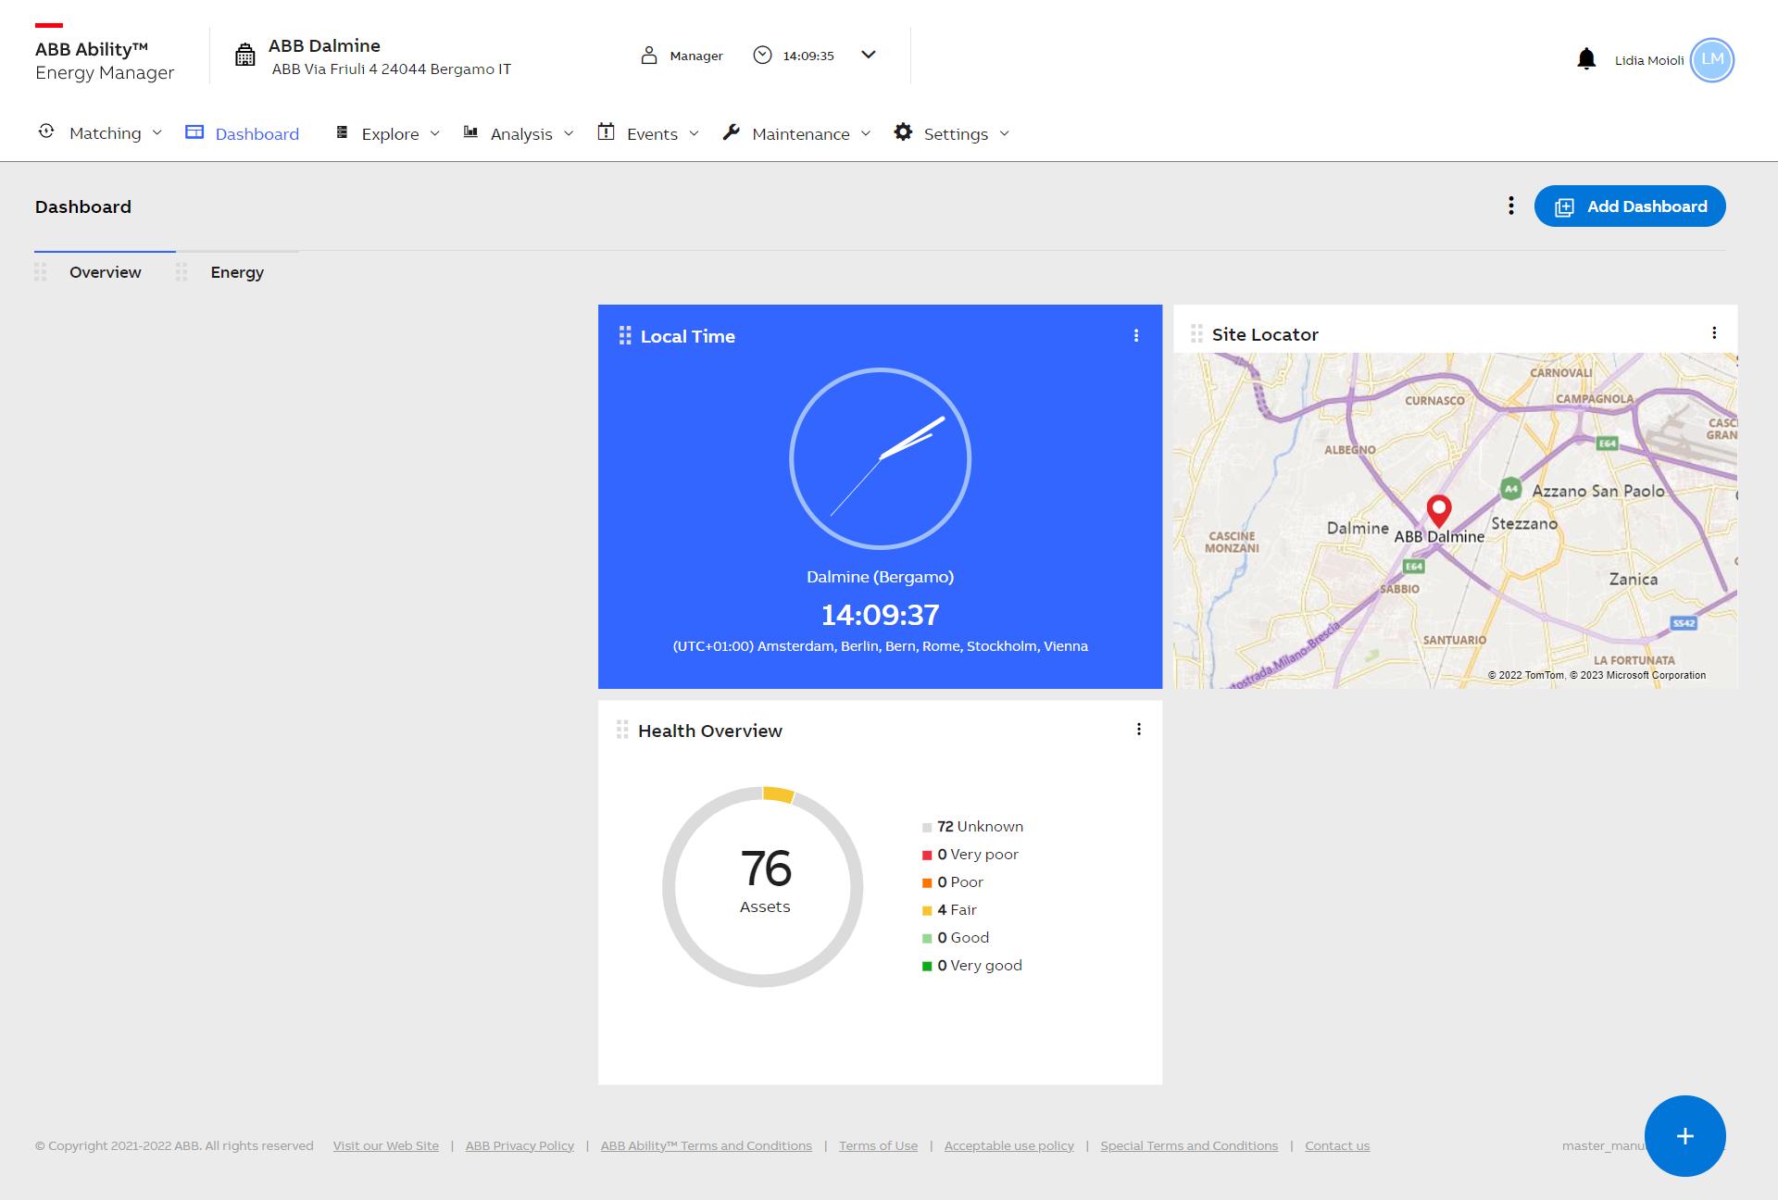Open the Contact us link
The width and height of the screenshot is (1778, 1200).
tap(1337, 1145)
